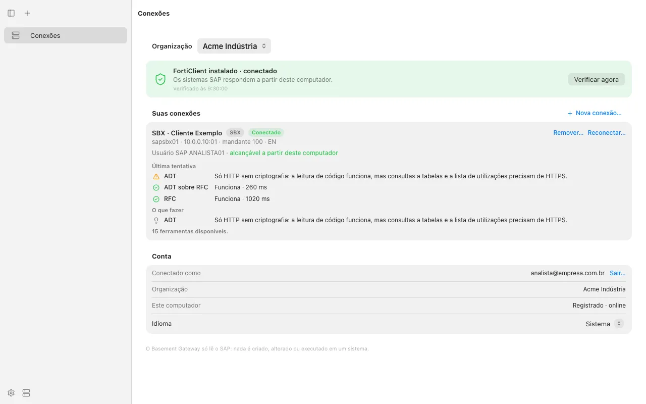This screenshot has height=404, width=646.
Task: Click the Nova conexão link
Action: [x=595, y=113]
